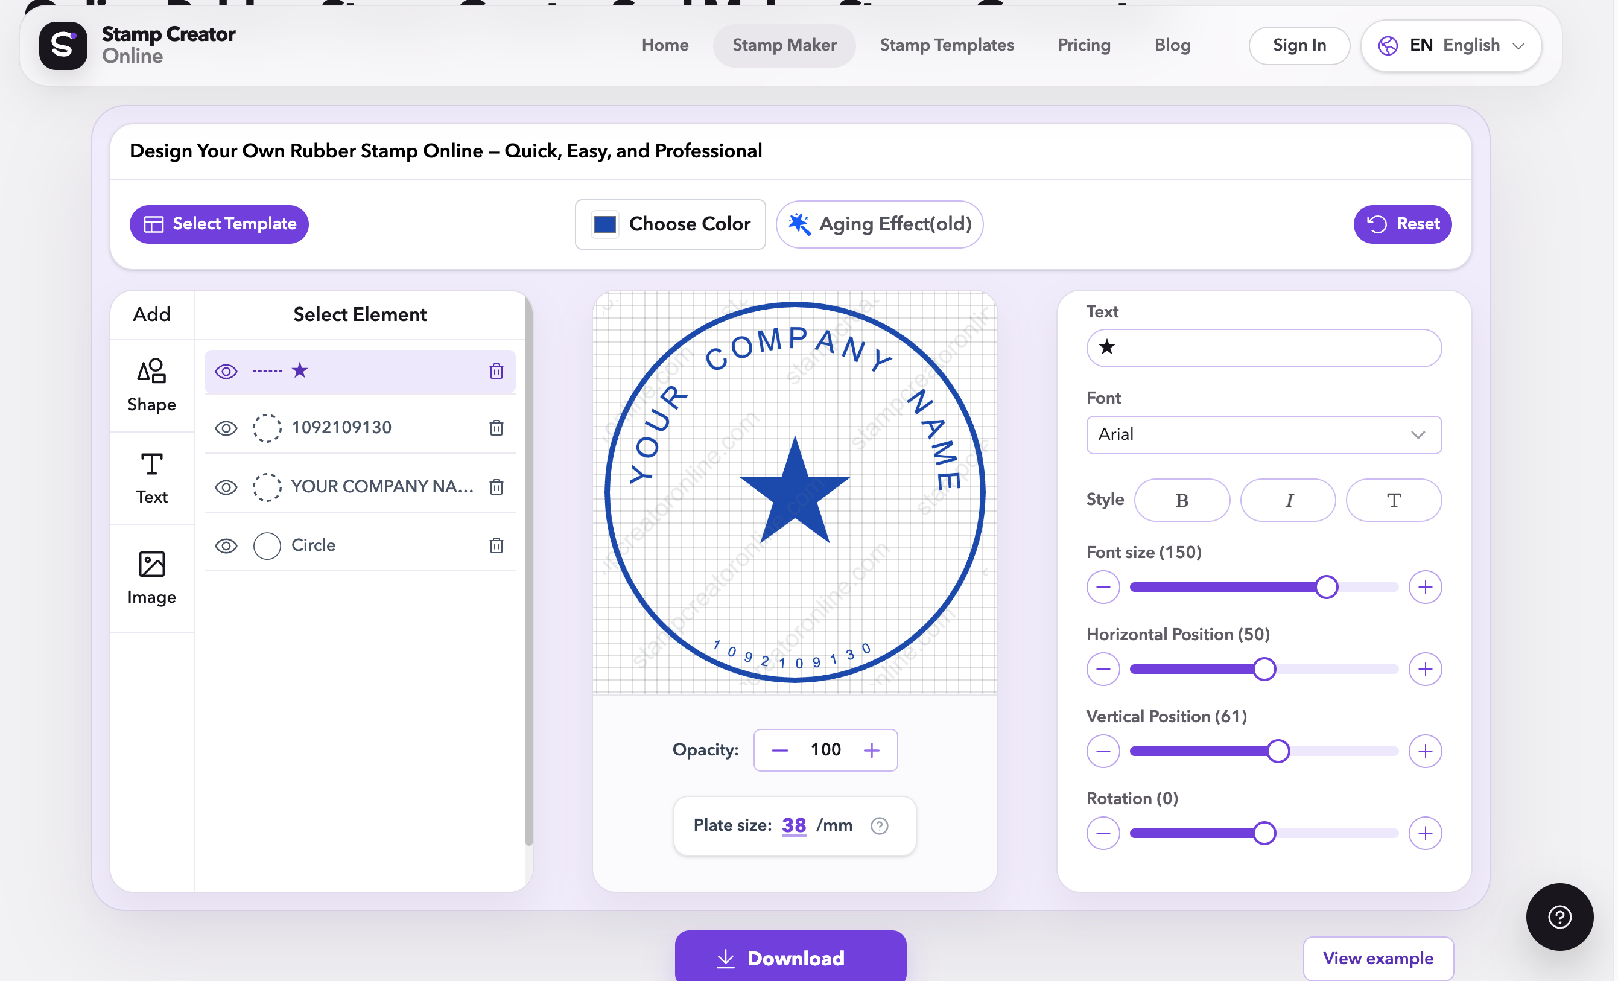Select the 1092109130 element label
This screenshot has height=981, width=1618.
[341, 428]
